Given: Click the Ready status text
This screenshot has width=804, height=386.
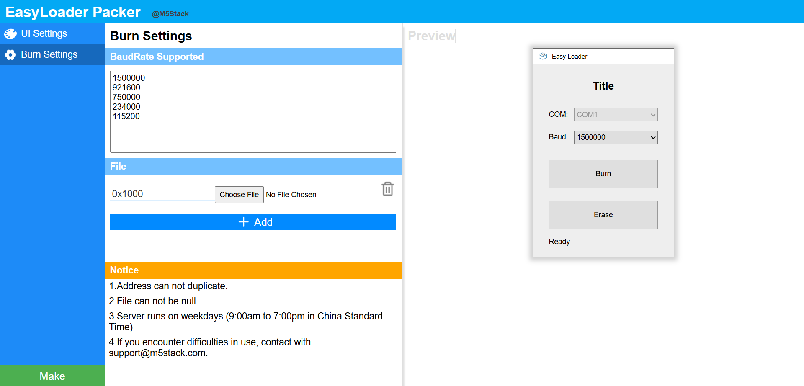Looking at the screenshot, I should (x=559, y=242).
